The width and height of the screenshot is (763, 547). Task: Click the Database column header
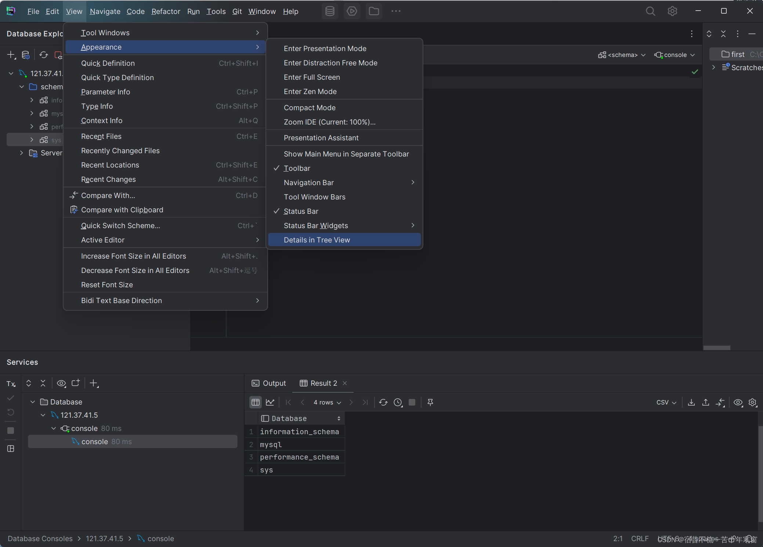pos(301,418)
